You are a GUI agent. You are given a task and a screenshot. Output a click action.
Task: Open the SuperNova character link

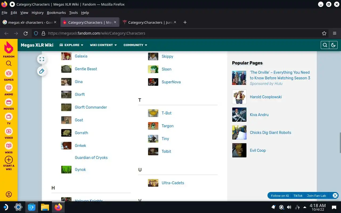(171, 82)
